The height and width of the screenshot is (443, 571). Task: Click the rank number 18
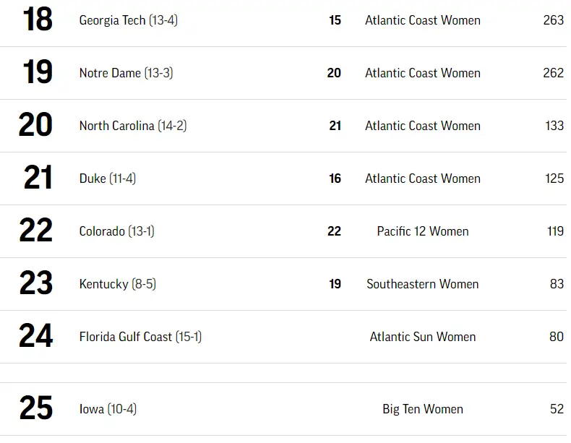(x=37, y=20)
